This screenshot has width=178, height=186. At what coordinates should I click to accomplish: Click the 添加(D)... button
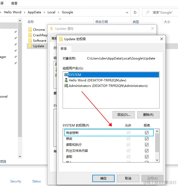click(124, 115)
